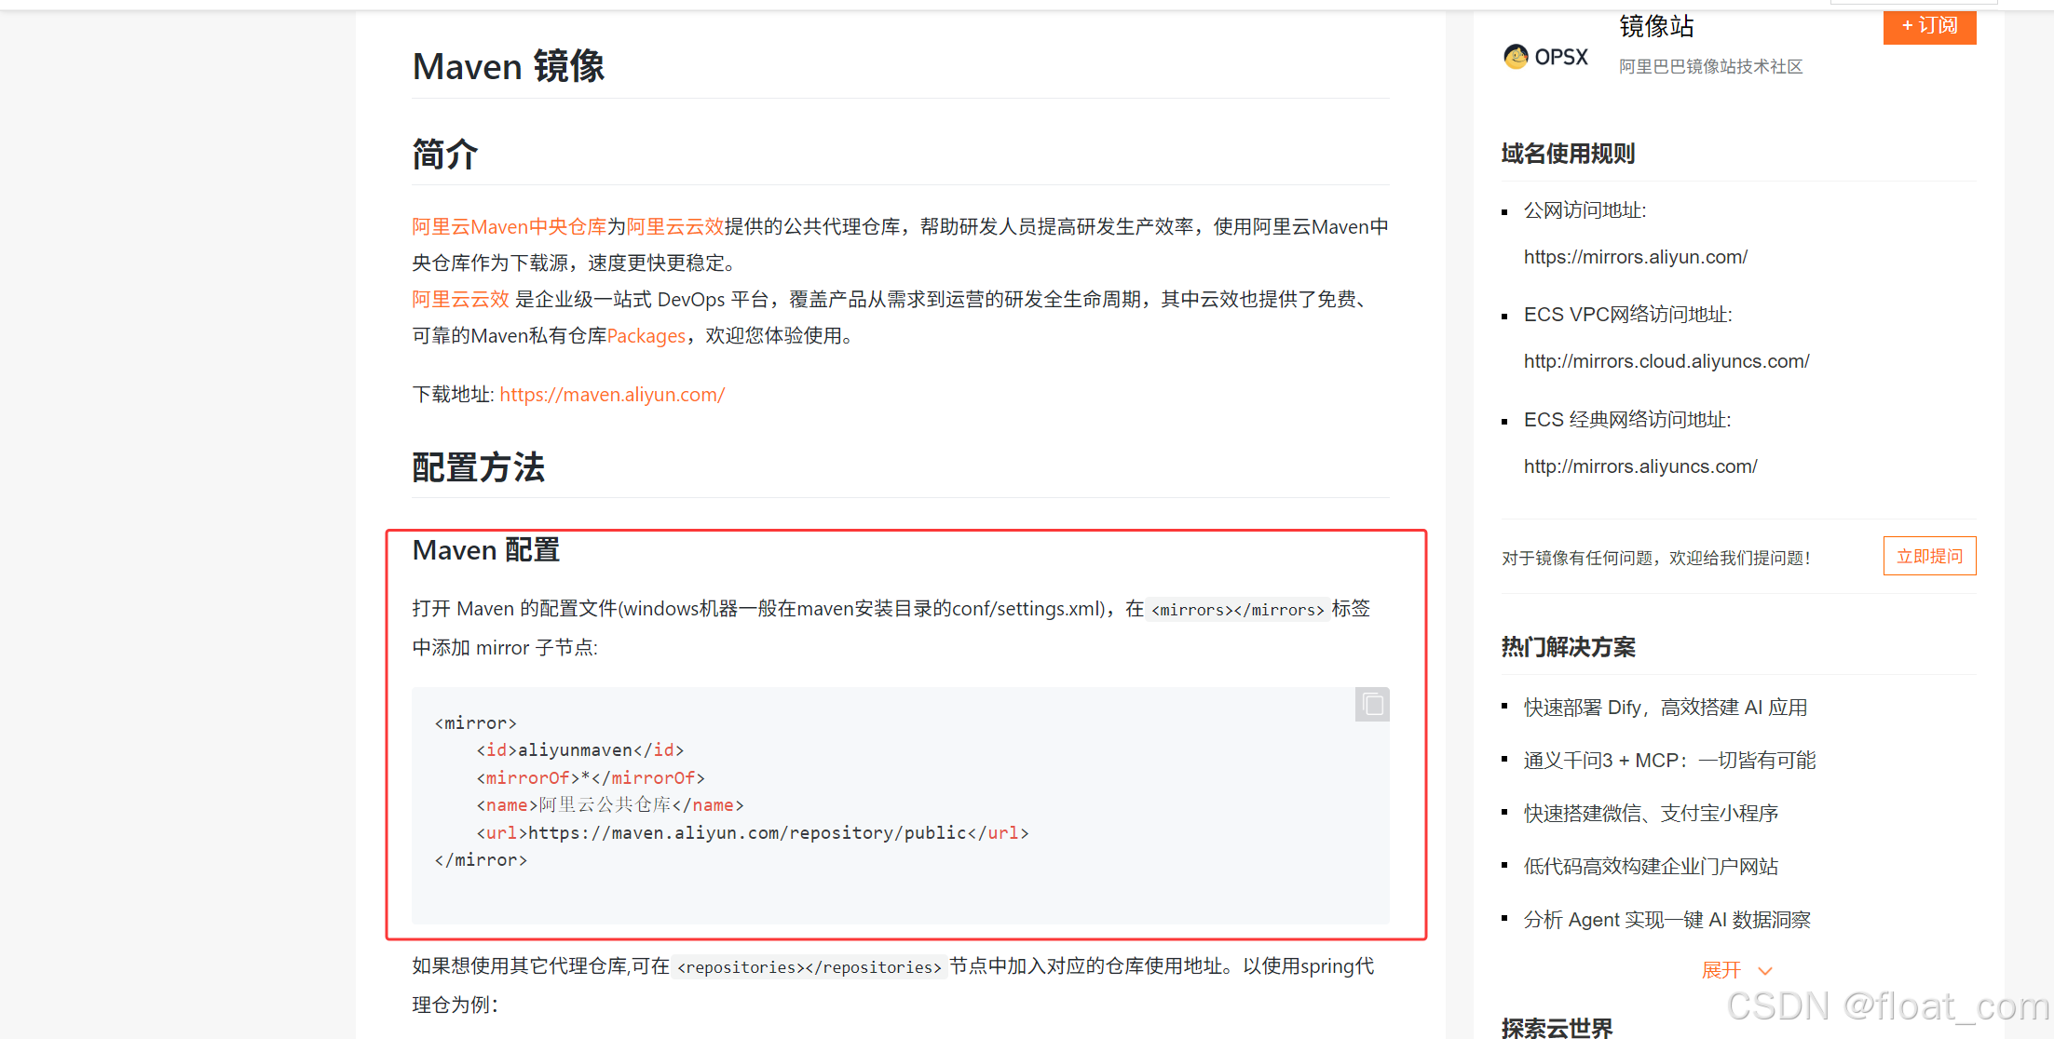This screenshot has height=1039, width=2054.
Task: Open the first 阿里云云效 link in 简介
Action: [674, 226]
